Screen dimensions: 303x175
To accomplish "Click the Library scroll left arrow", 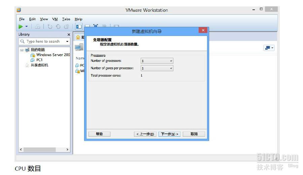I will coord(21,149).
